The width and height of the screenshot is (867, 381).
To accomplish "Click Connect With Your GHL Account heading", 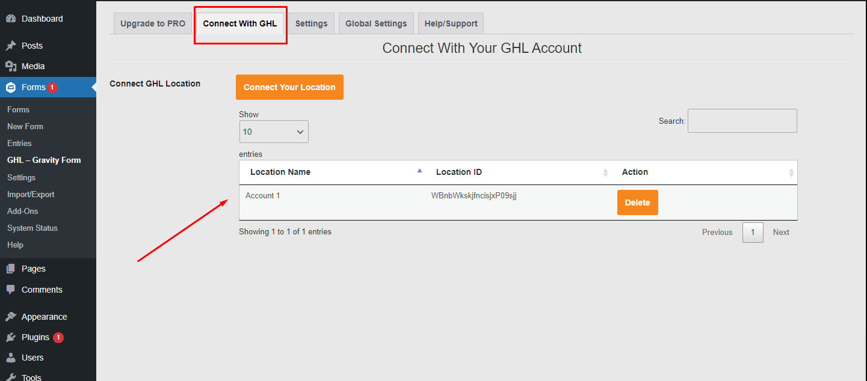I will (482, 48).
